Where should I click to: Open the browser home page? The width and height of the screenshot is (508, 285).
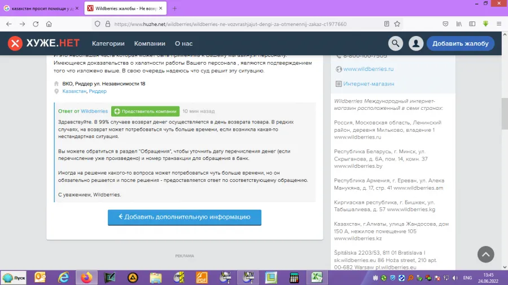click(x=49, y=24)
